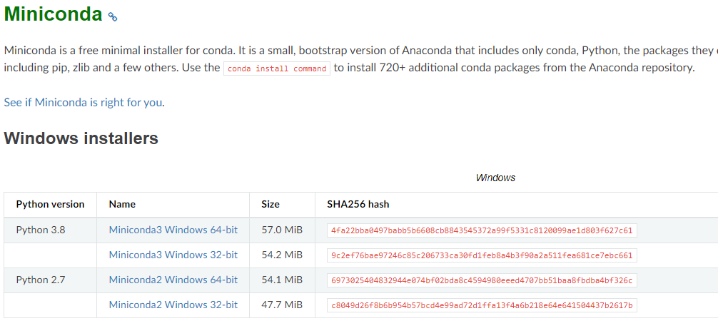Click the Name column header
This screenshot has width=718, height=321.
pyautogui.click(x=122, y=204)
